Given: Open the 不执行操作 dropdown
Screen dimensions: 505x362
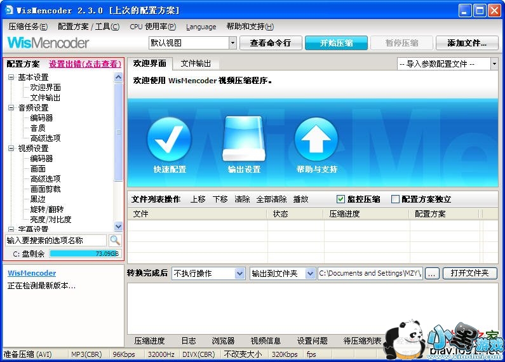Looking at the screenshot, I should point(239,274).
